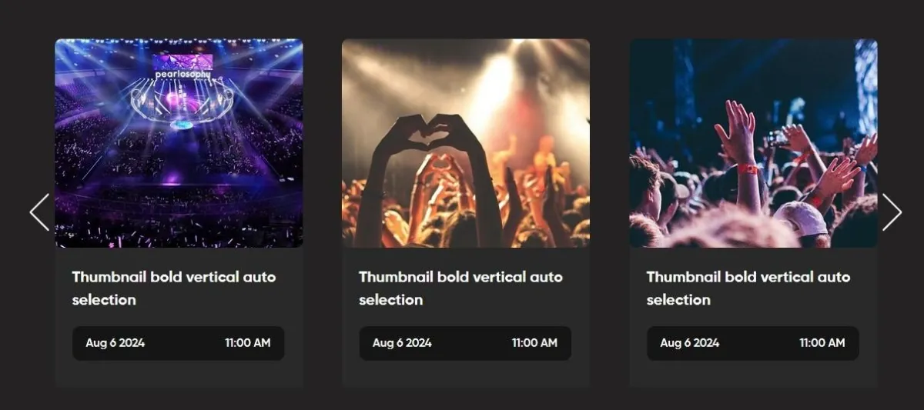Click the title under the heart-hands image
The width and height of the screenshot is (924, 410).
pyautogui.click(x=460, y=288)
